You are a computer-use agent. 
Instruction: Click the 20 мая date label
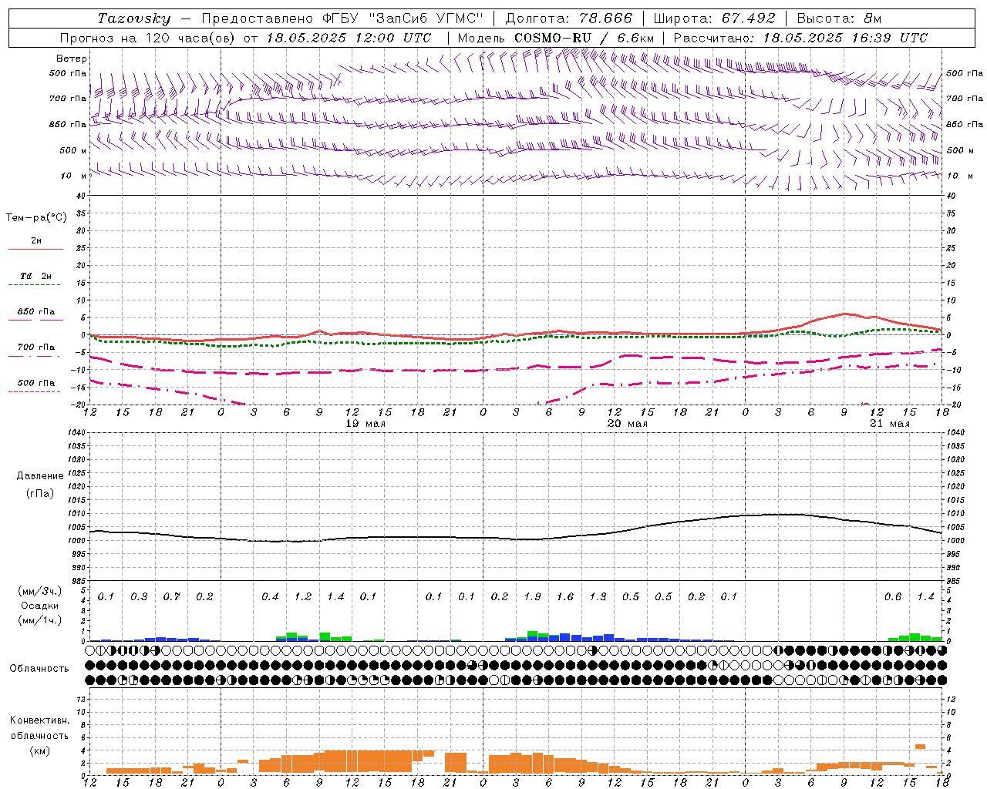tap(628, 424)
